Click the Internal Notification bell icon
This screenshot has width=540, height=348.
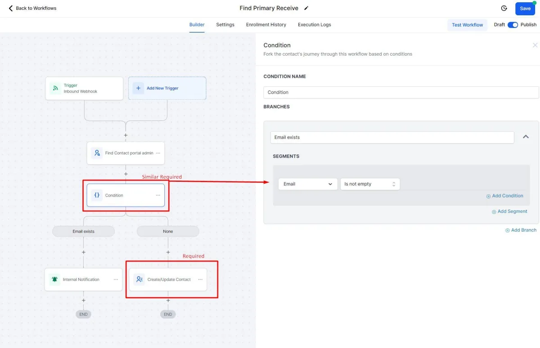(x=54, y=279)
